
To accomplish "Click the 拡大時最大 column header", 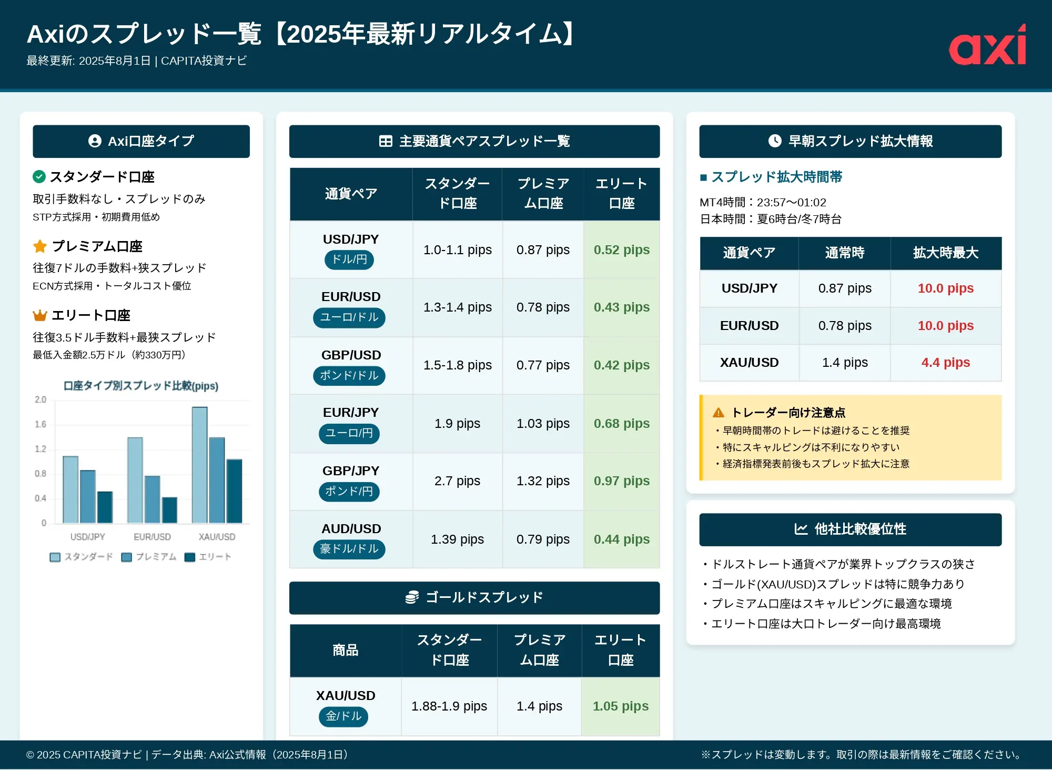I will [x=946, y=253].
